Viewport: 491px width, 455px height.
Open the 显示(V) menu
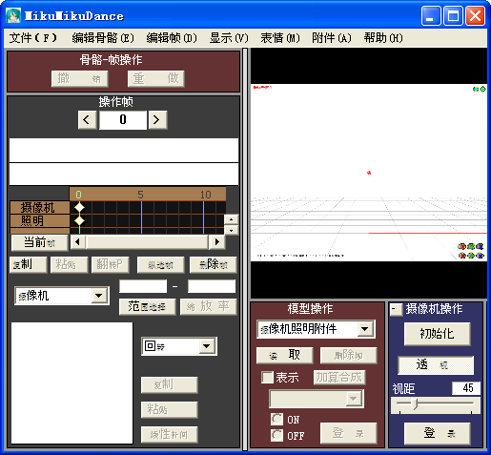pos(229,38)
